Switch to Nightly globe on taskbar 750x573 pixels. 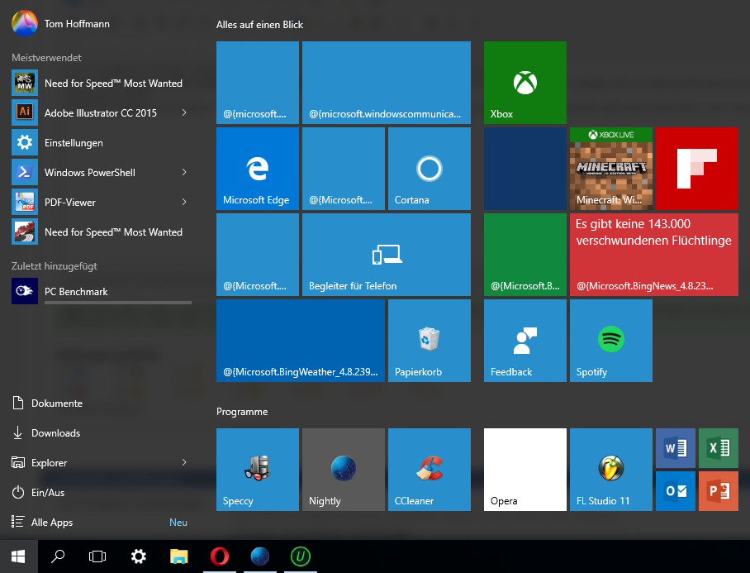(259, 556)
